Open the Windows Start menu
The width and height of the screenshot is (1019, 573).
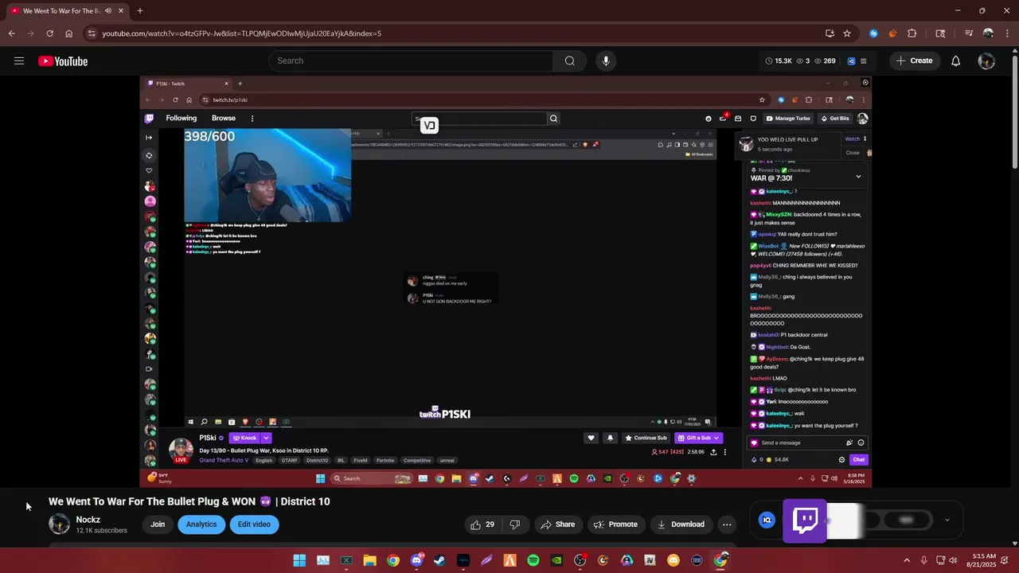299,560
